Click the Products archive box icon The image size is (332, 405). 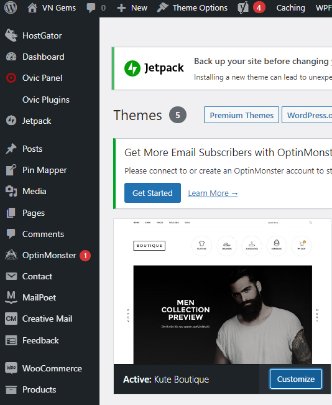11,389
